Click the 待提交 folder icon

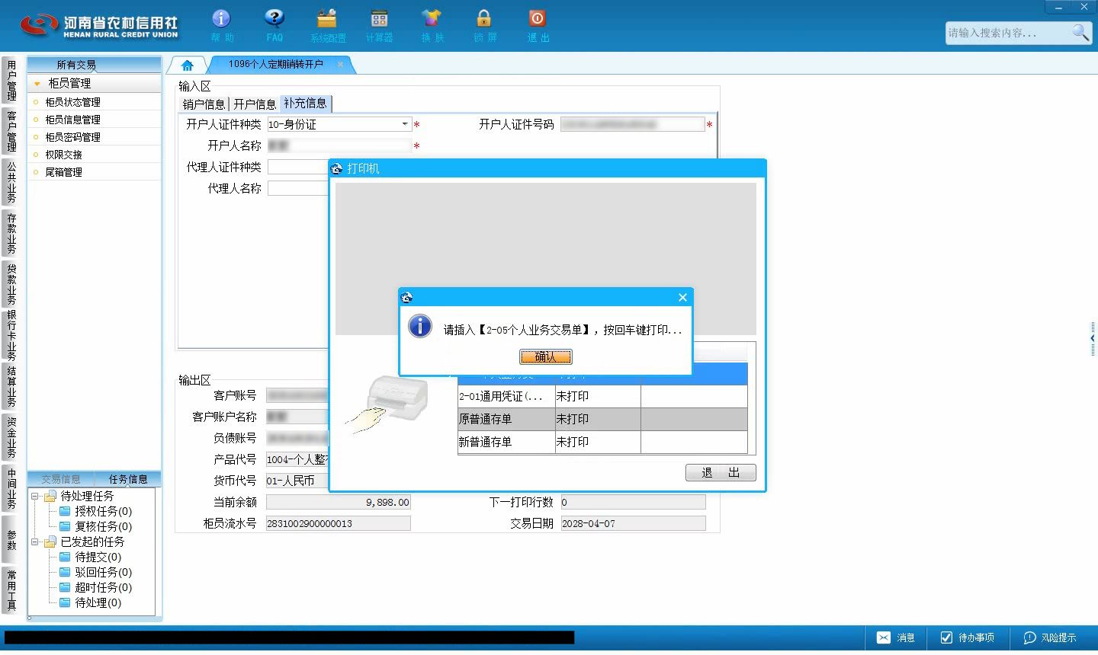tap(65, 557)
